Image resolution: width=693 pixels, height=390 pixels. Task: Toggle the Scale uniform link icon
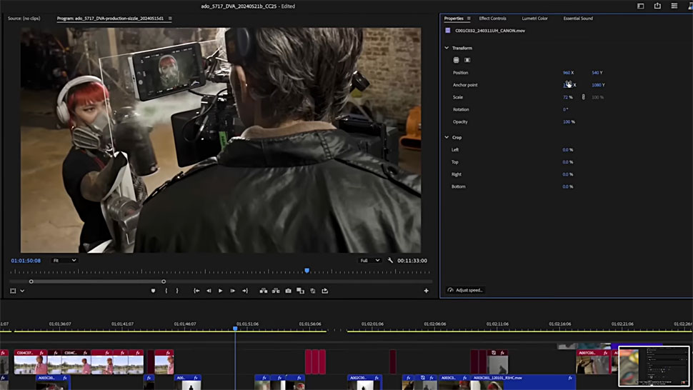pyautogui.click(x=584, y=97)
